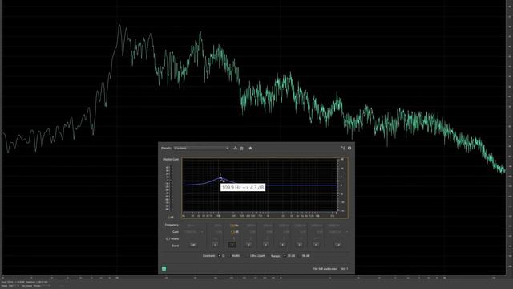Select 30 dB range radio option

tap(285, 256)
